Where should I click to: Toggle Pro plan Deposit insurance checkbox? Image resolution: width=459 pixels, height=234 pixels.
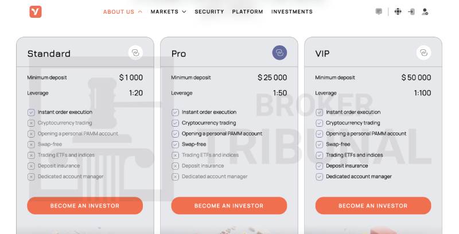point(175,166)
